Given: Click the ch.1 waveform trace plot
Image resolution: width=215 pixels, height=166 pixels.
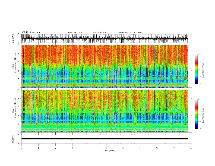Looking at the screenshot, I should [105, 39].
